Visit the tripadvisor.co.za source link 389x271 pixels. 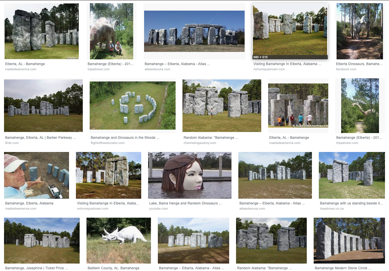(332, 208)
